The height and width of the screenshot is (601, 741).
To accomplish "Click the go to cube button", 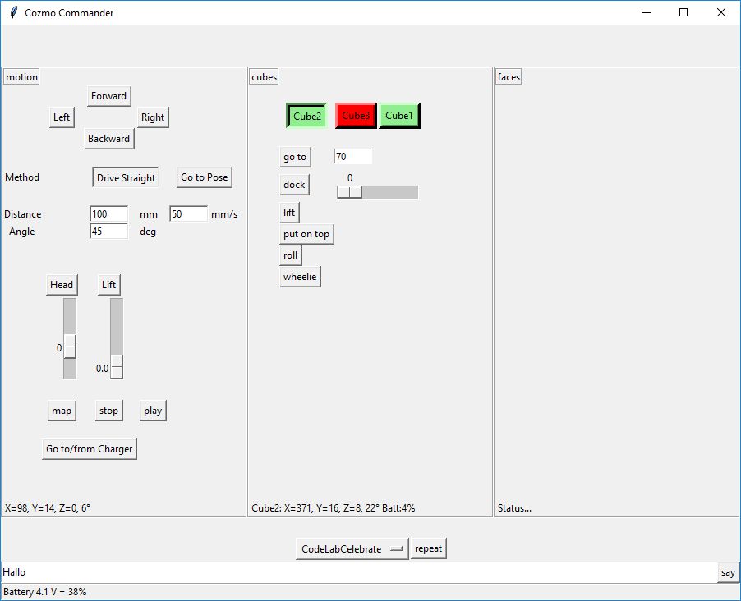I will click(x=295, y=157).
